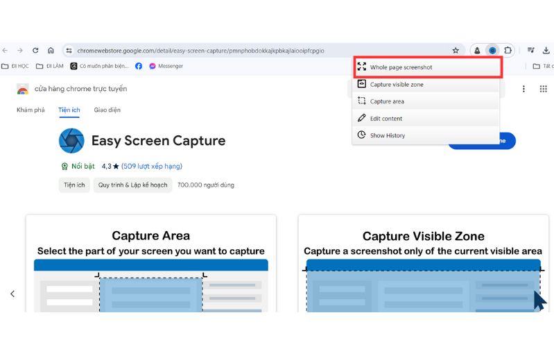Screen dimensions: 554x347
Task: Open the browser home page
Action: click(51, 51)
